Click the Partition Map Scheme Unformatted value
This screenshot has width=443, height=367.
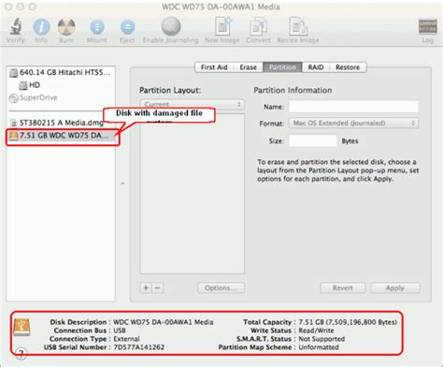pos(319,347)
